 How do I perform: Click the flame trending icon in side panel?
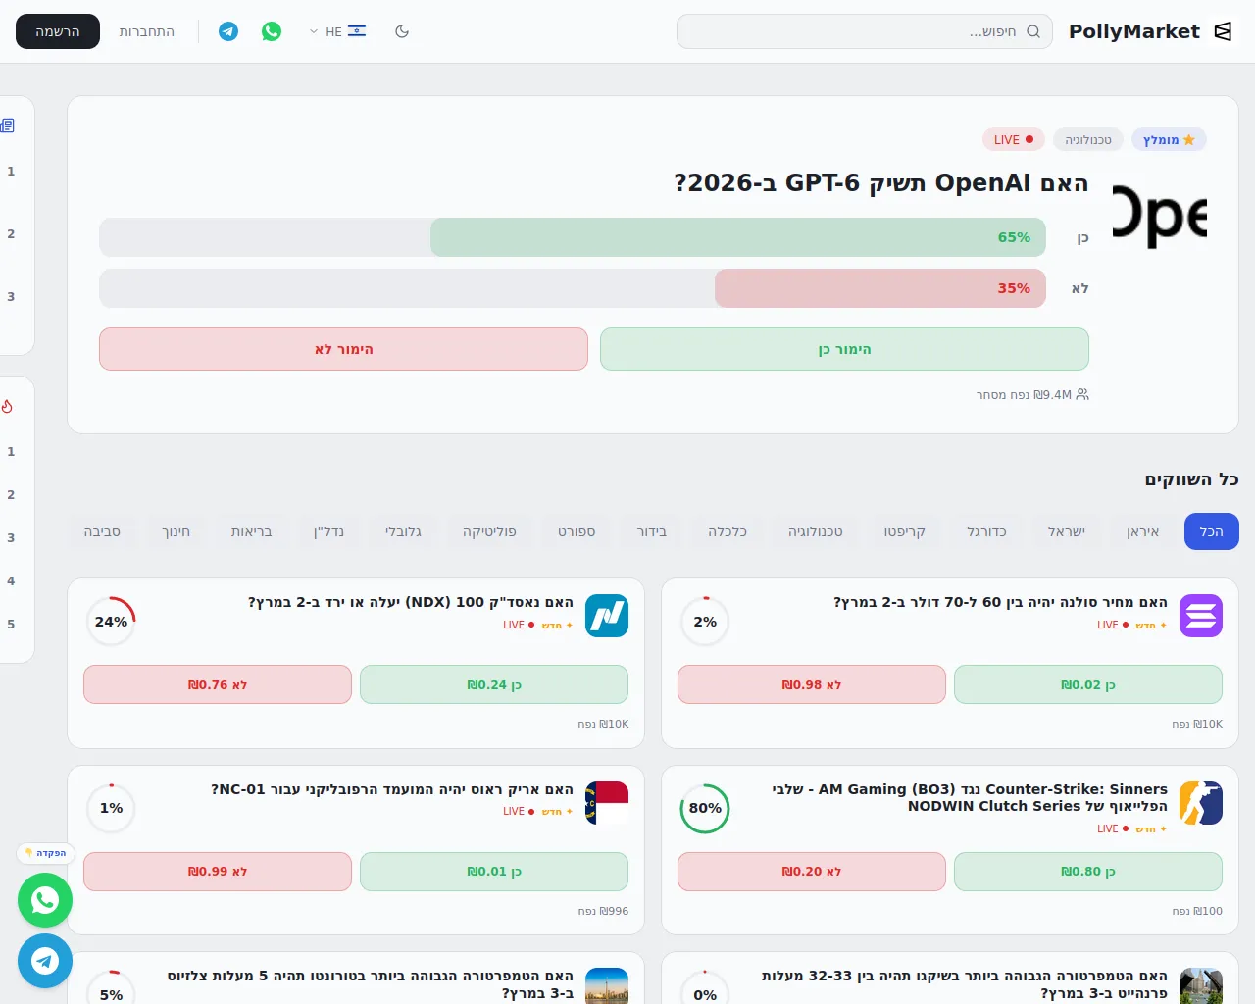point(7,406)
